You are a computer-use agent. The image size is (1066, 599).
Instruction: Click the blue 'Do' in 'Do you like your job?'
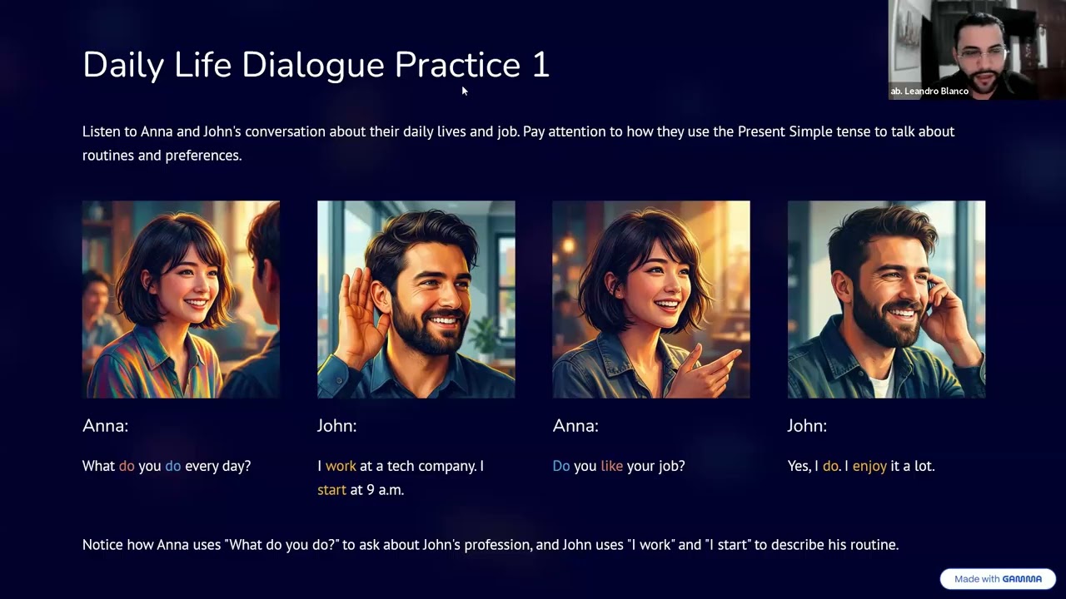(x=561, y=466)
